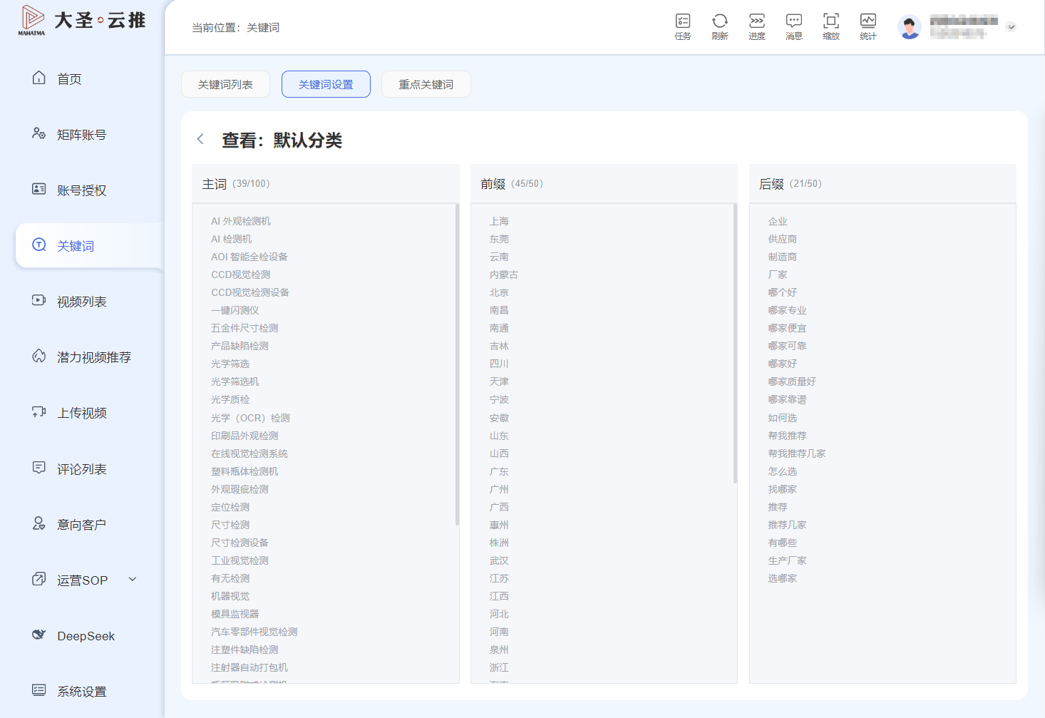The image size is (1045, 718).
Task: Switch to the 关键词列表 tab
Action: (x=226, y=84)
